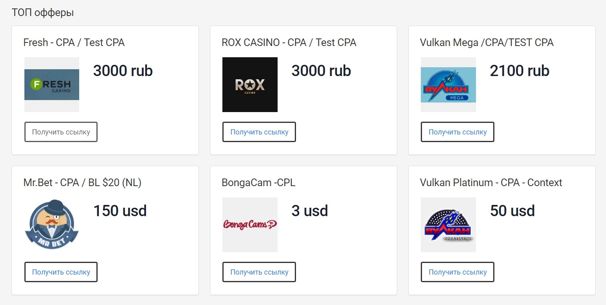Get link for ROX CASINO offer

[x=259, y=132]
